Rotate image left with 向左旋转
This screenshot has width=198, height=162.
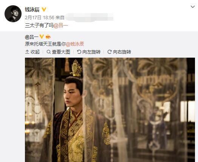pos(89,52)
